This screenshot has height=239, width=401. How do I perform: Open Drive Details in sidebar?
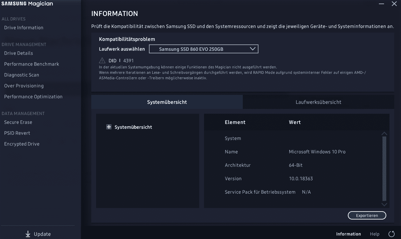click(19, 53)
